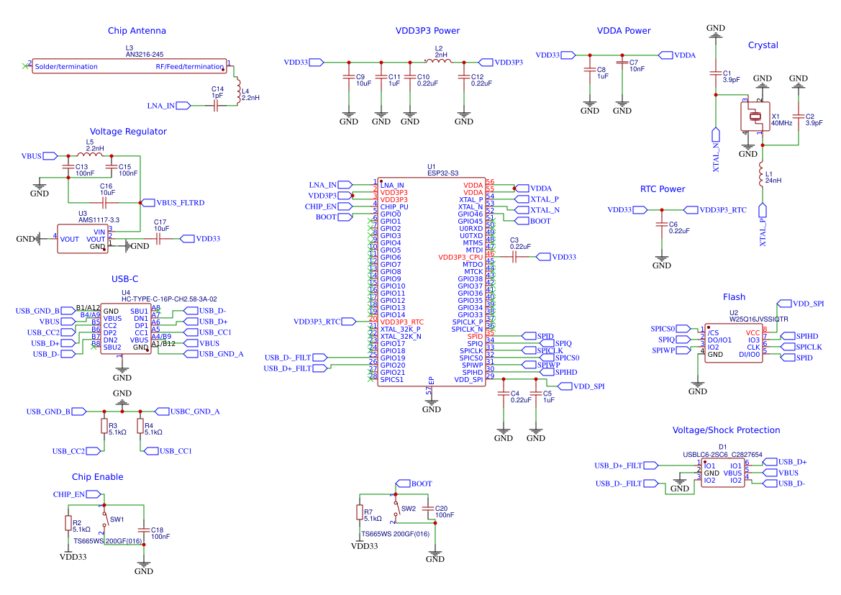The height and width of the screenshot is (595, 841).
Task: Select capacitor C12 0.22uF symbol
Action: (x=464, y=77)
